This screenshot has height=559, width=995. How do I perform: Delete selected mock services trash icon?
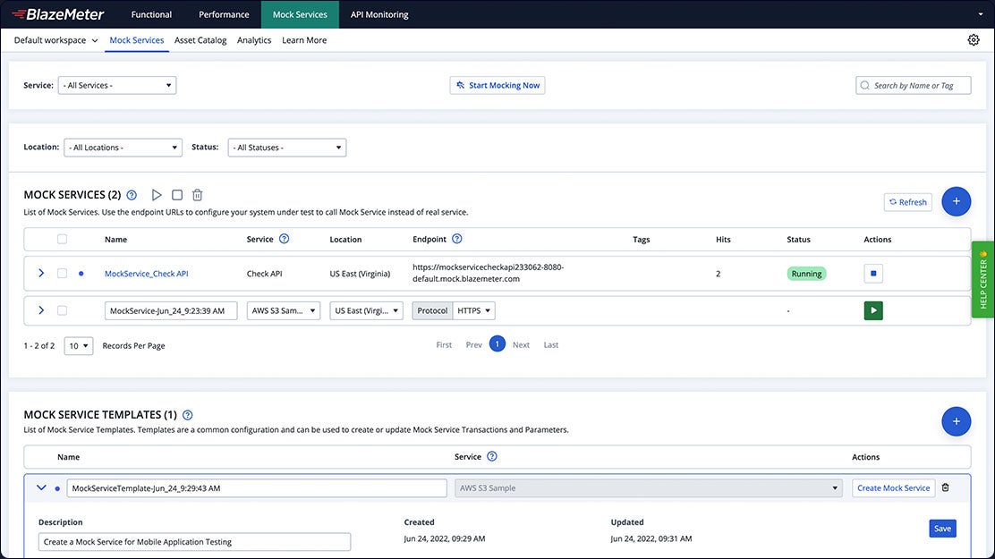click(198, 195)
